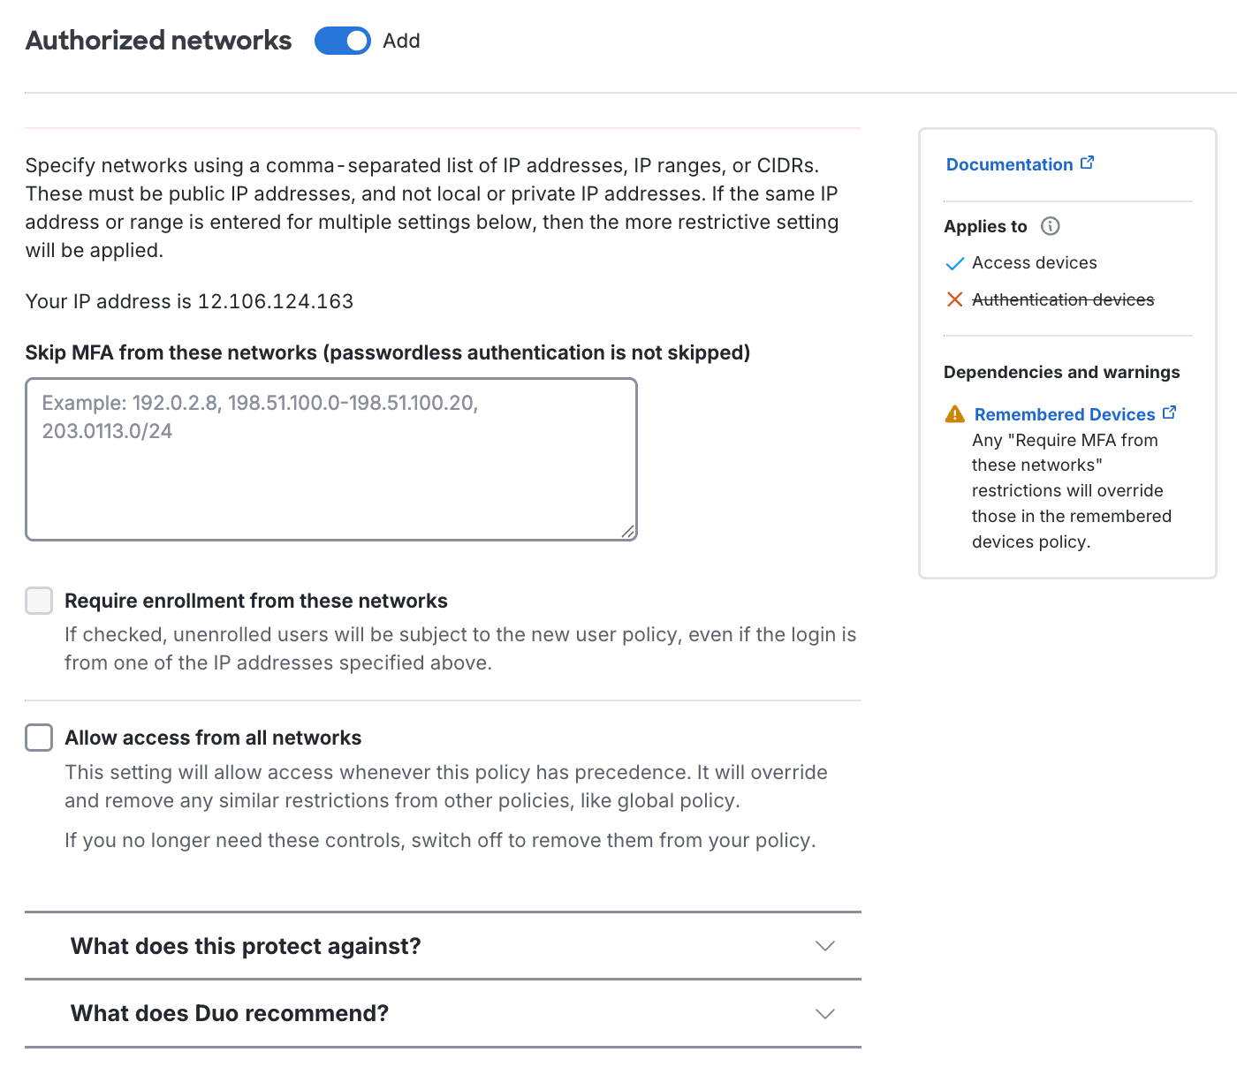1237x1090 pixels.
Task: Open the Remembered Devices link
Action: (1063, 414)
